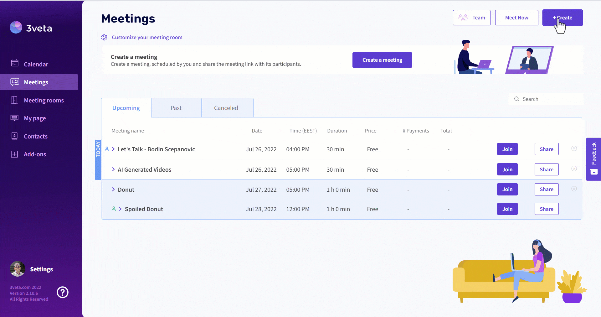The height and width of the screenshot is (317, 601).
Task: Click the user profile avatar
Action: tap(18, 269)
